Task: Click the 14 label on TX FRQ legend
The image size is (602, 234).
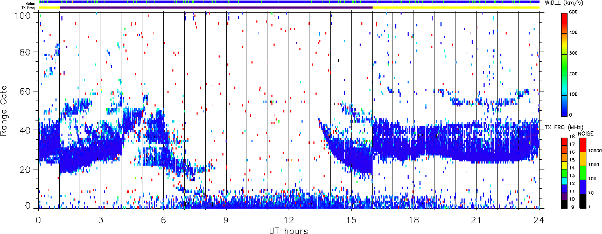Action: pyautogui.click(x=572, y=168)
